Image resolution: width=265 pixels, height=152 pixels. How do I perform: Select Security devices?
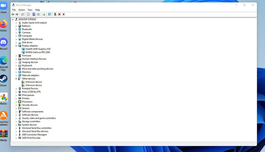coord(29,105)
